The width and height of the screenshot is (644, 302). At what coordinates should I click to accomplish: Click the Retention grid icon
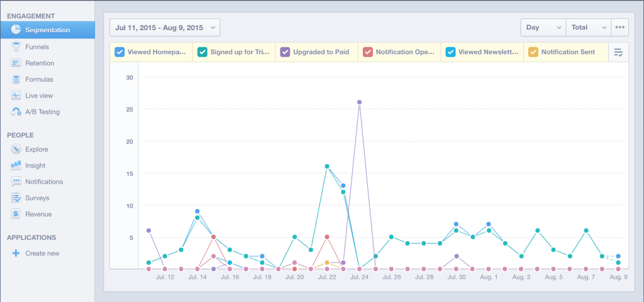16,63
